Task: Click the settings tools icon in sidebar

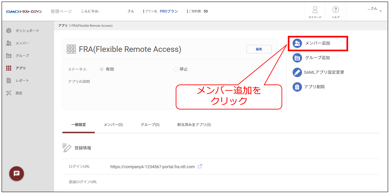Action: 9,93
